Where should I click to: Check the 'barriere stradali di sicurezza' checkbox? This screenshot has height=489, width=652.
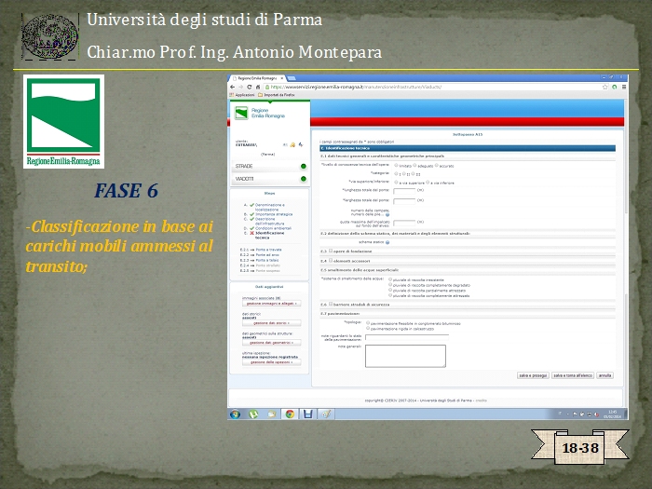(329, 304)
